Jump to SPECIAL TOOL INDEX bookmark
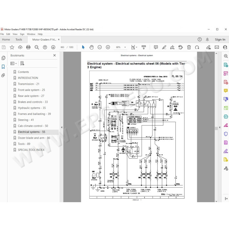The height and width of the screenshot is (229, 229). [31, 150]
